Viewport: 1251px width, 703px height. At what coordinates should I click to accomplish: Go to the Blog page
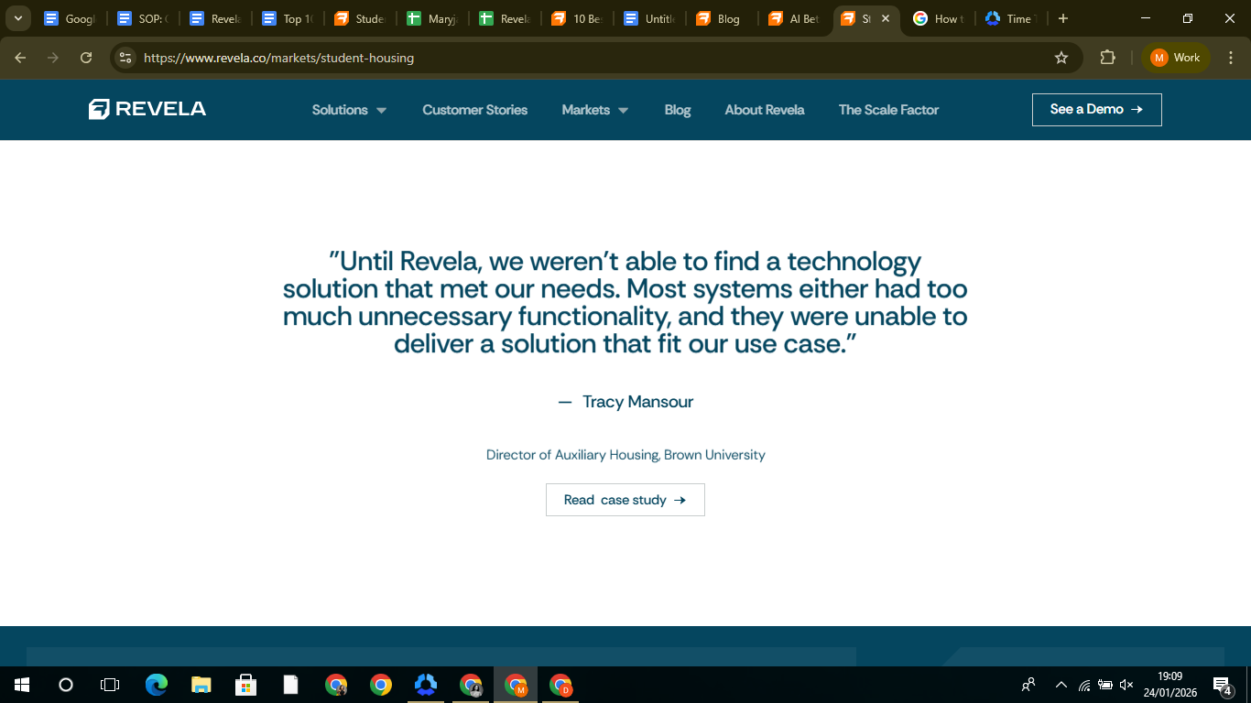(x=678, y=110)
